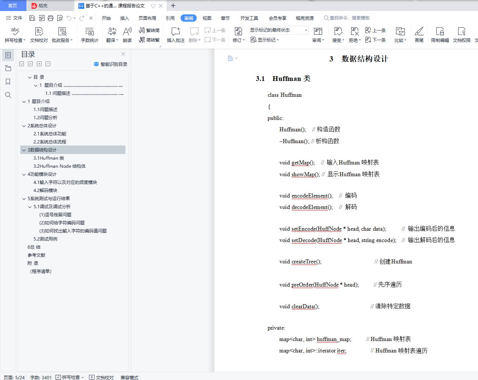
Task: Jump to 参考文献 in outline
Action: (x=36, y=255)
